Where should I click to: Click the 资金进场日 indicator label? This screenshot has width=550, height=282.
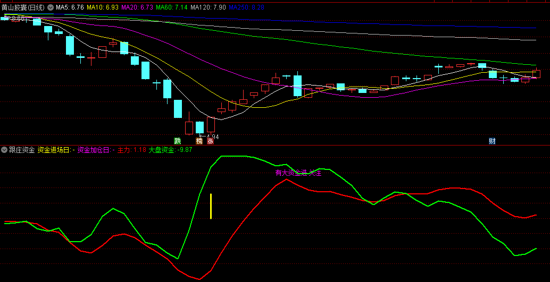[56, 150]
